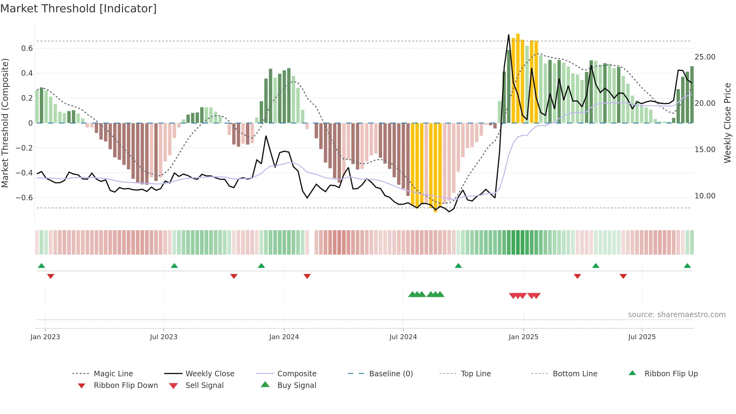
Task: Click the tallest yellow bar near Jan 2025
Action: tap(518, 78)
